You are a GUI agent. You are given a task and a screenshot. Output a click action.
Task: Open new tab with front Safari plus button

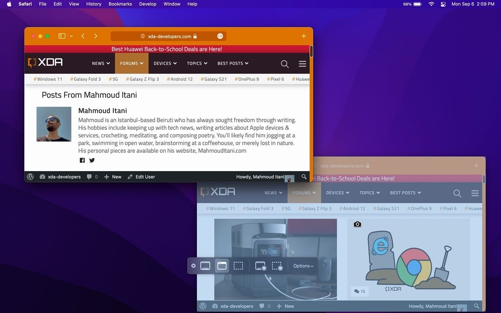click(x=304, y=36)
